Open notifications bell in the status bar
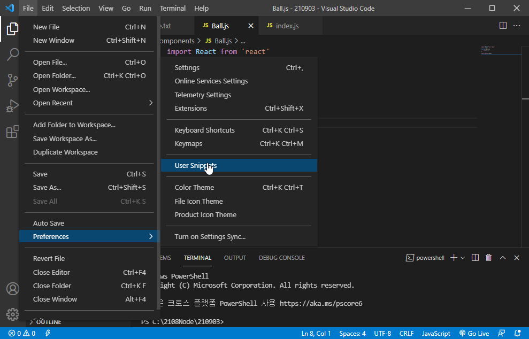Image resolution: width=529 pixels, height=339 pixels. pyautogui.click(x=517, y=333)
